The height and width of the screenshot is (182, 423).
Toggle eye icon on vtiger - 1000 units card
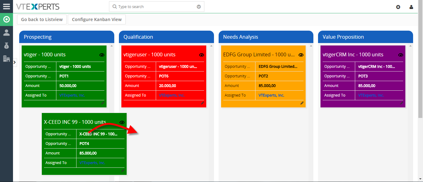coord(102,55)
